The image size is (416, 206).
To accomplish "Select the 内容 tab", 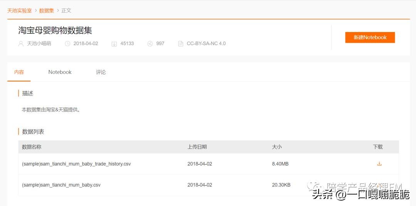I will [x=19, y=72].
